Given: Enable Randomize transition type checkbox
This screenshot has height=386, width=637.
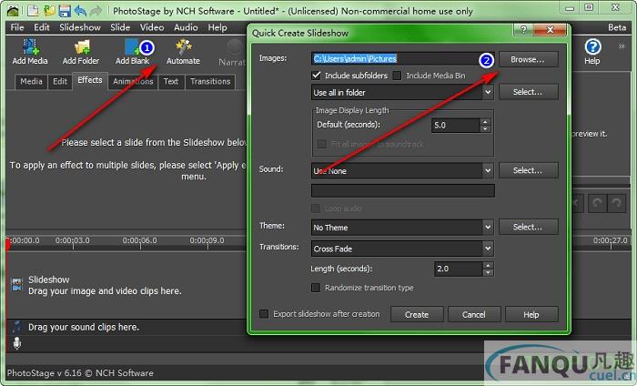Looking at the screenshot, I should 316,288.
